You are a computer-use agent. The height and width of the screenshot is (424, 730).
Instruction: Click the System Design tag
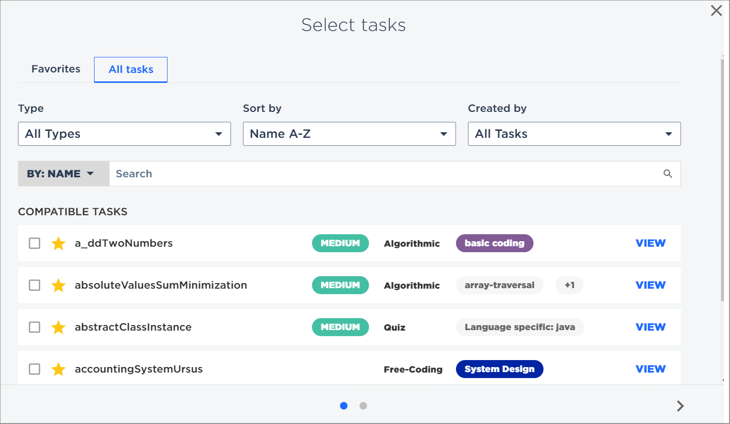pyautogui.click(x=499, y=369)
